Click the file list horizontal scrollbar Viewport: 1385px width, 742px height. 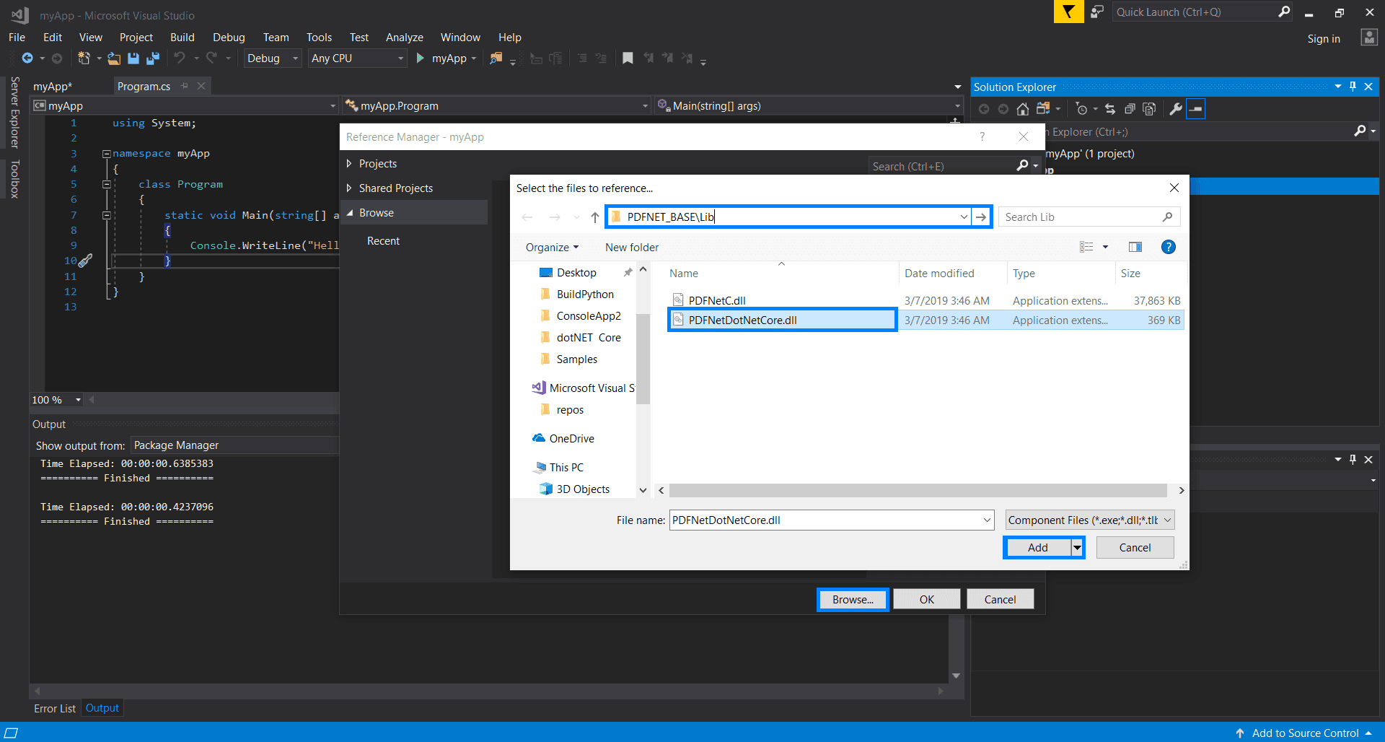pyautogui.click(x=918, y=491)
